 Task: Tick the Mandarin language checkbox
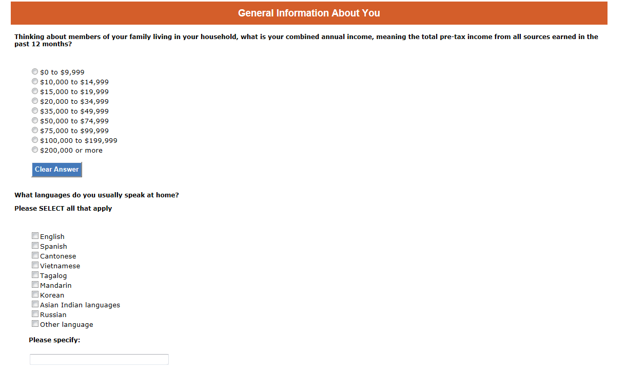pos(35,285)
